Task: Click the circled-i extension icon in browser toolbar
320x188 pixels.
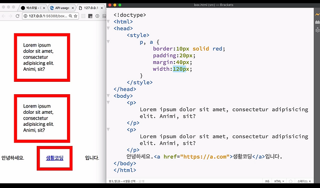Action: [x=97, y=16]
